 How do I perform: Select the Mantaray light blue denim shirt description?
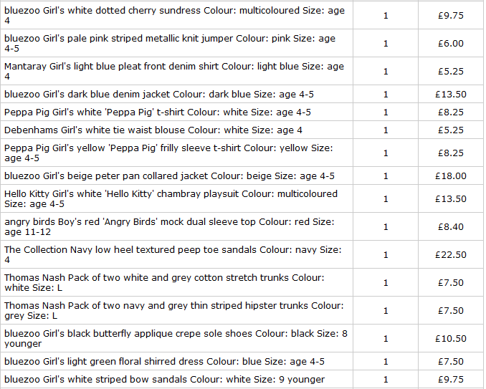[x=174, y=71]
